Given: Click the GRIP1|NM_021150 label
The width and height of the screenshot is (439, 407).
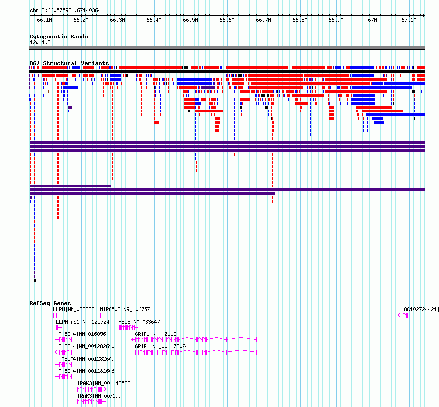Looking at the screenshot, I should point(157,334).
